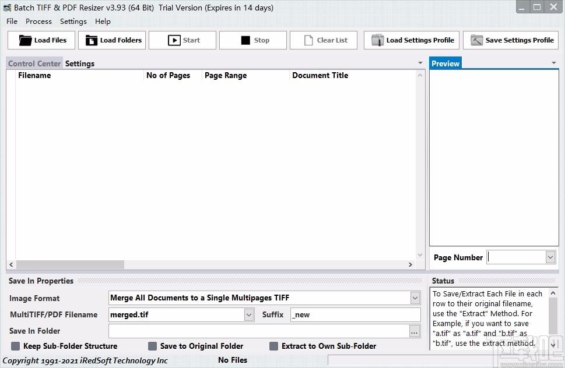Click the Status box scroll up arrow
Screen dimensions: 565x368
click(553, 293)
